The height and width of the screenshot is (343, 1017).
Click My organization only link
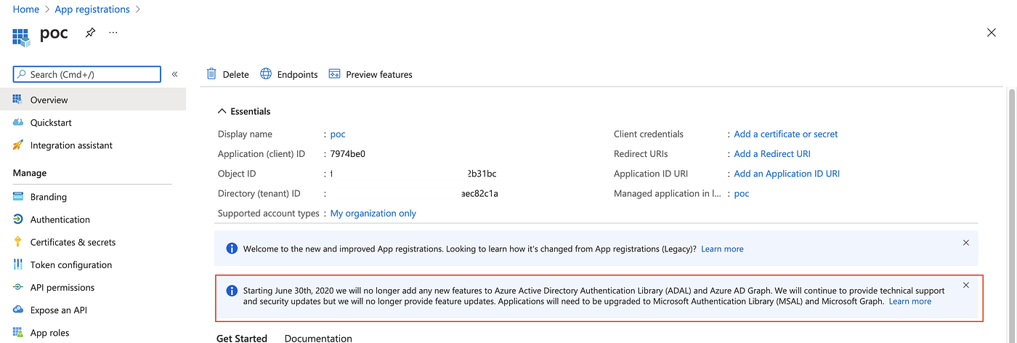point(373,214)
